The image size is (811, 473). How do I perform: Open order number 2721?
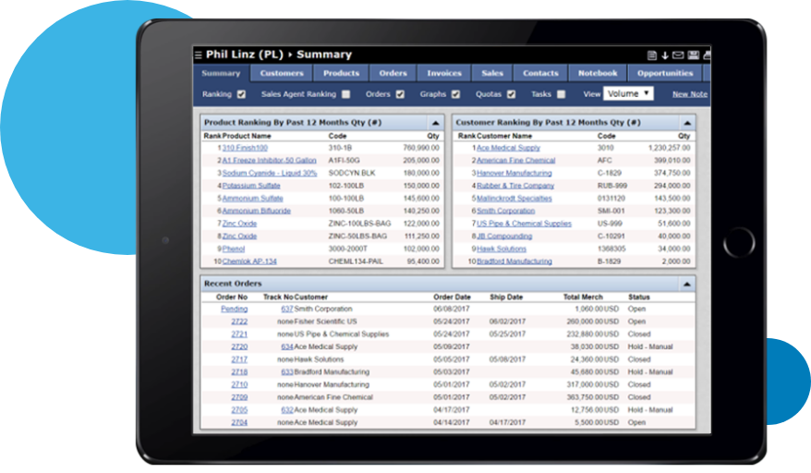[x=239, y=334]
